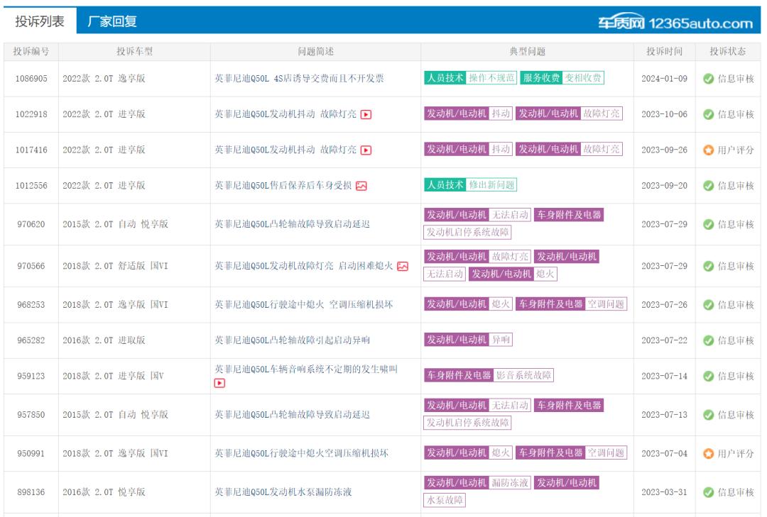Click orange 用户评分 star icon for complaint 1017416
Viewport: 767px width, 517px height.
pos(708,150)
